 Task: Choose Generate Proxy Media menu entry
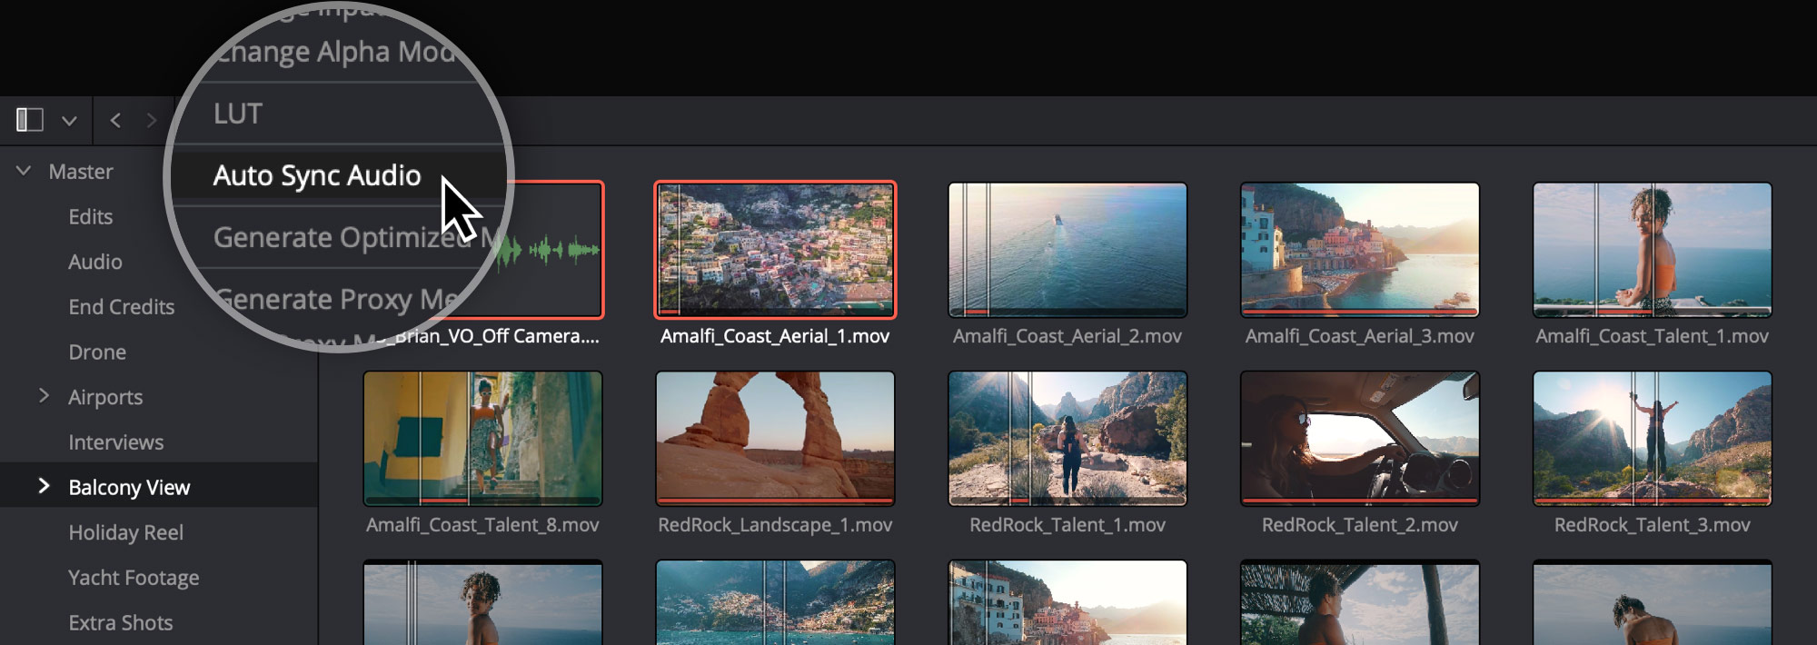338,299
